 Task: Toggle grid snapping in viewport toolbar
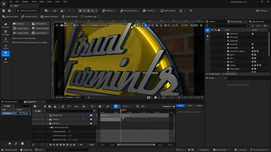(x=165, y=25)
